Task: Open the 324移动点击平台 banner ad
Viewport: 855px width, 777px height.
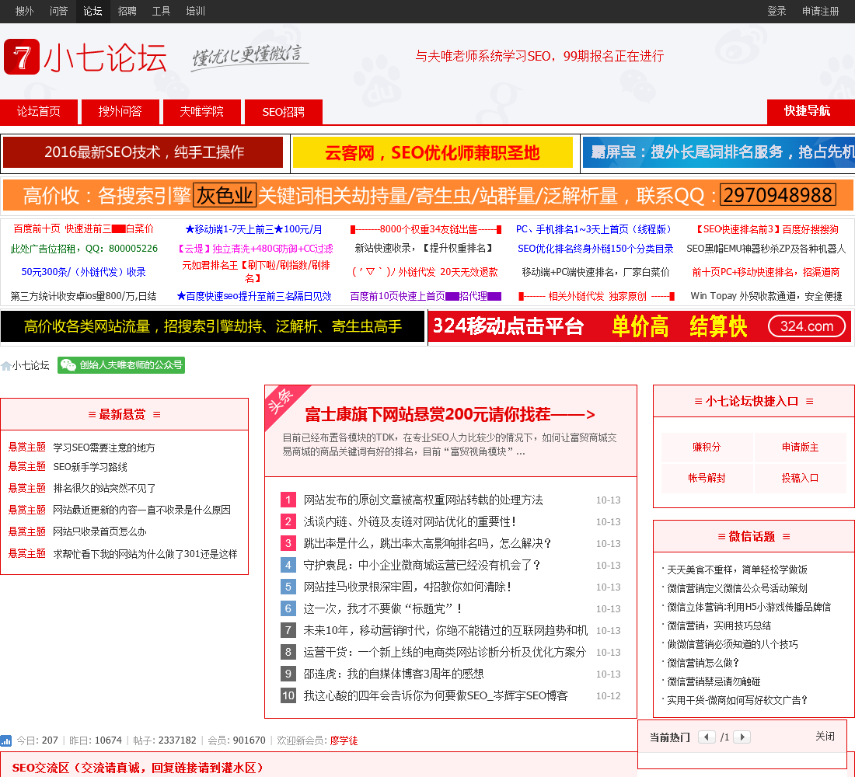Action: 640,327
